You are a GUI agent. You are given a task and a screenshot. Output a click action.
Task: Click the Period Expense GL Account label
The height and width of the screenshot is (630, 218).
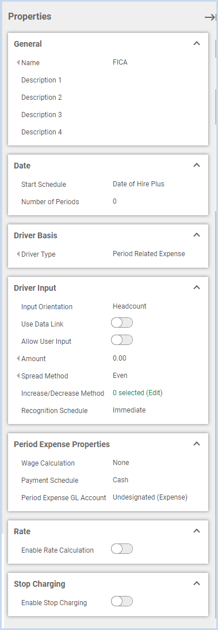tap(64, 497)
